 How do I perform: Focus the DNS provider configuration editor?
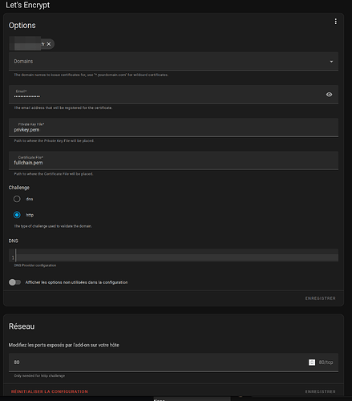[x=176, y=255]
